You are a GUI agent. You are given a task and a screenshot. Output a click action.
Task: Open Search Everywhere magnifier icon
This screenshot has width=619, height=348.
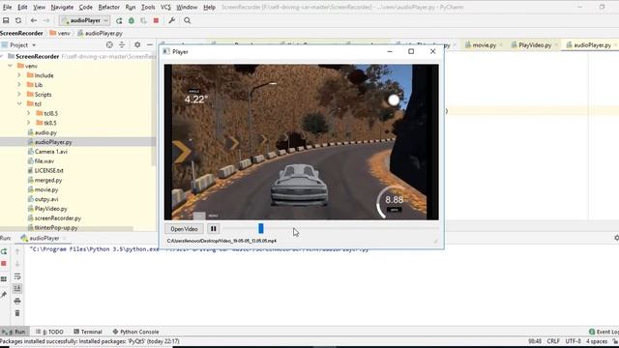click(x=187, y=20)
